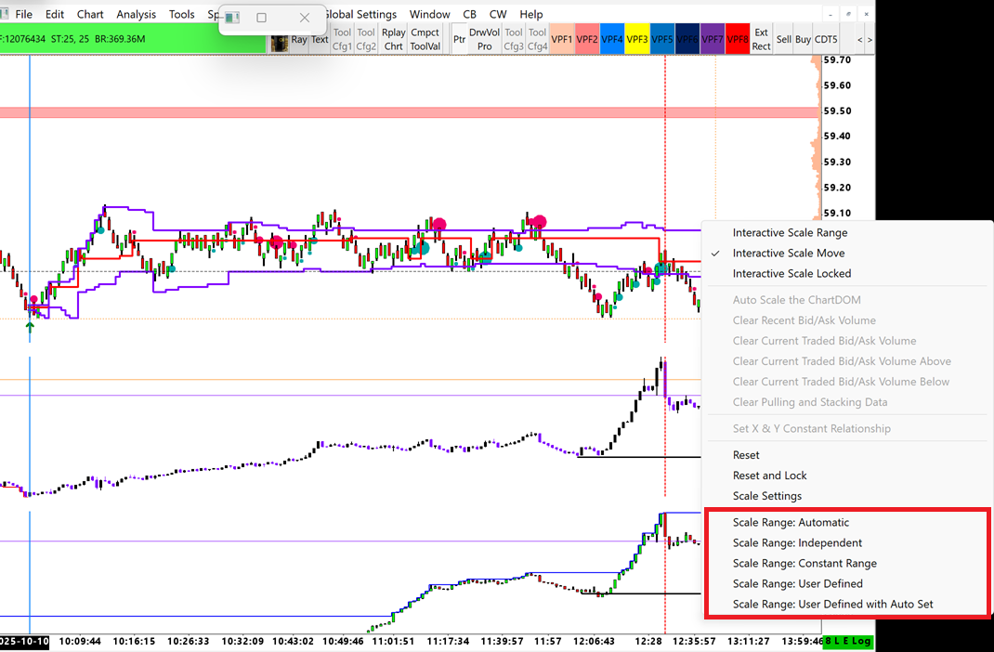Click the square maximize icon in floating popup
Screen dimensions: 994x652
point(261,18)
